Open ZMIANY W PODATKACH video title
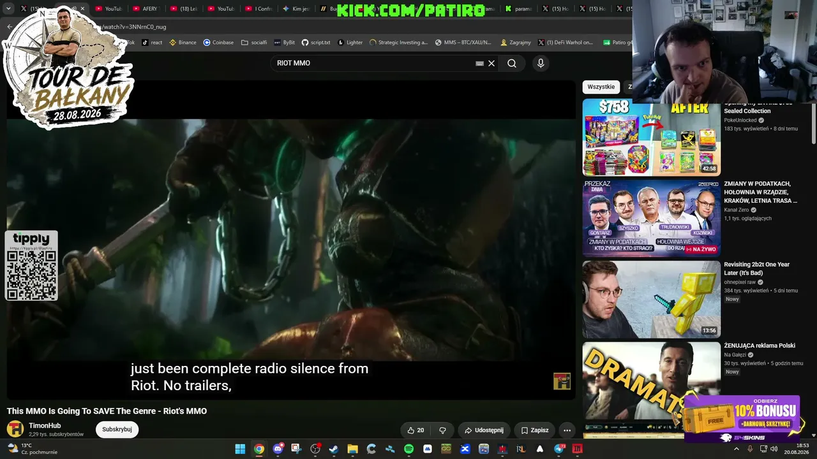Viewport: 817px width, 459px height. click(x=760, y=192)
